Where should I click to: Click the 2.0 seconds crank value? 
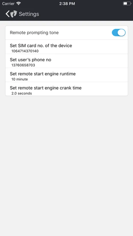(x=22, y=93)
